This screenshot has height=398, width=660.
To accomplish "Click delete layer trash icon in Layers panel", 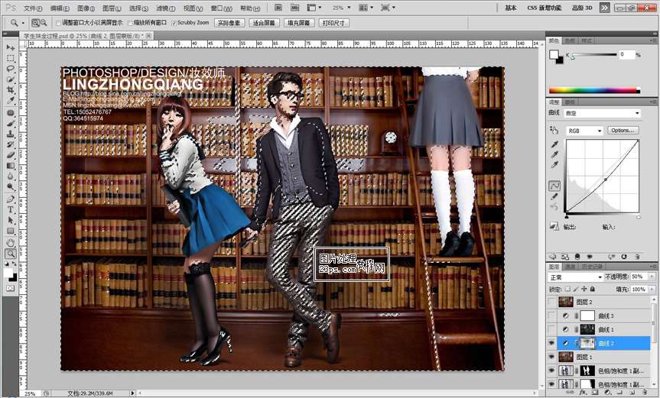I will pyautogui.click(x=645, y=392).
